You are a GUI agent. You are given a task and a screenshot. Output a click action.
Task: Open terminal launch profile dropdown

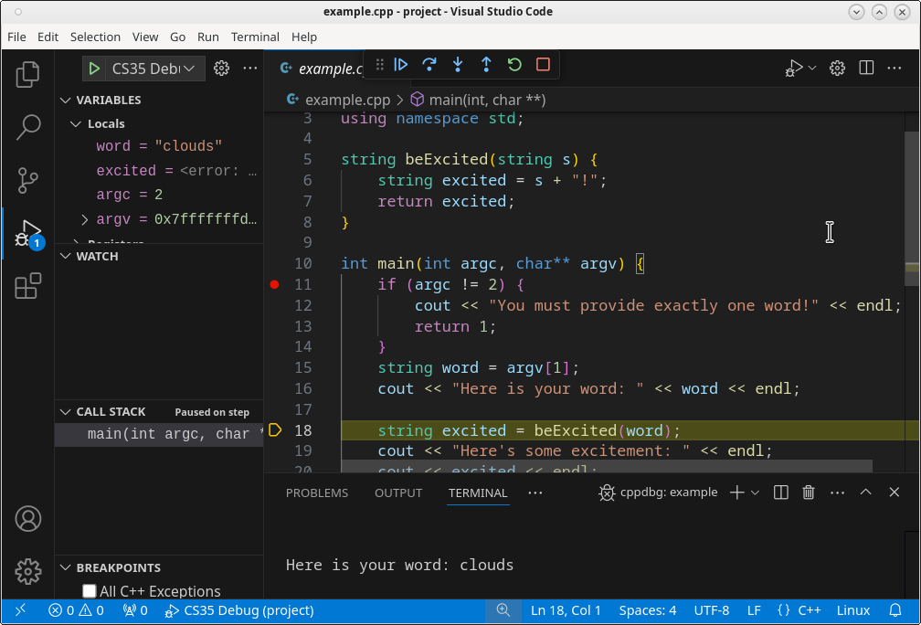point(756,493)
